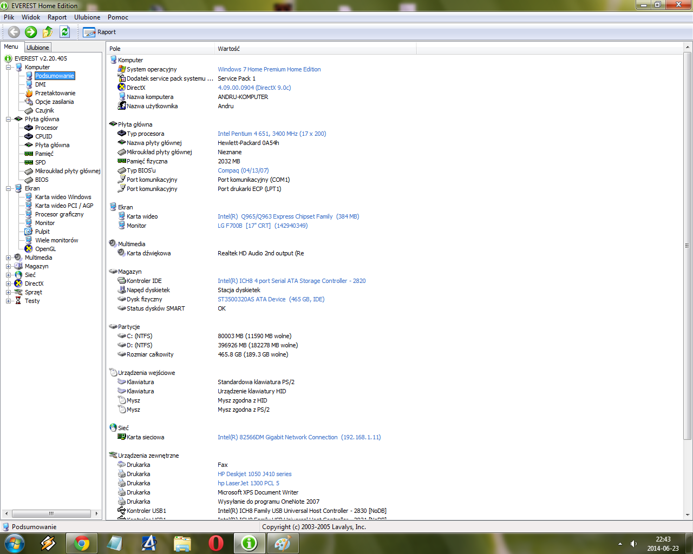693x554 pixels.
Task: Open the Intel Q965/Q963 Express Chipset link
Action: 289,216
